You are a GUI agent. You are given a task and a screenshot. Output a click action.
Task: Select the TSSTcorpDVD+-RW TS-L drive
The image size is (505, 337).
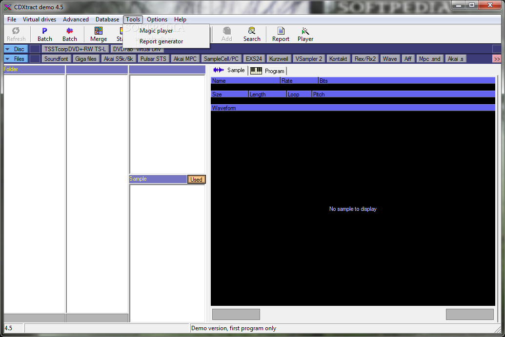click(x=75, y=49)
